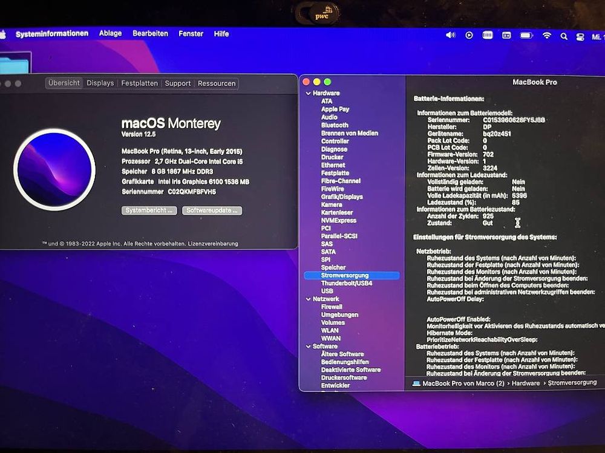
Task: Select Thunderbolt/USB4 in the sidebar
Action: [x=347, y=283]
